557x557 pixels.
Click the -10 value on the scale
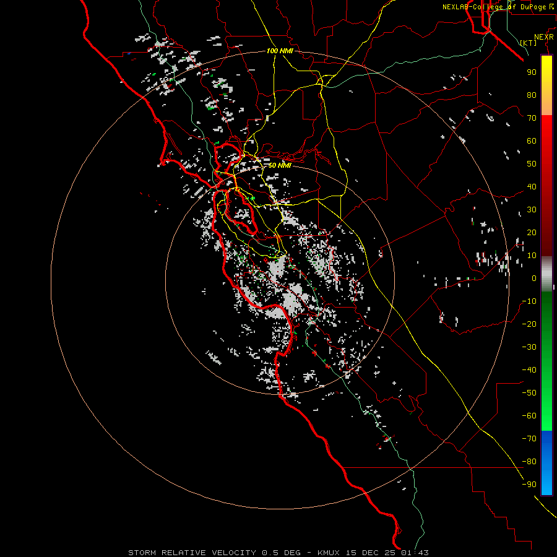point(529,301)
